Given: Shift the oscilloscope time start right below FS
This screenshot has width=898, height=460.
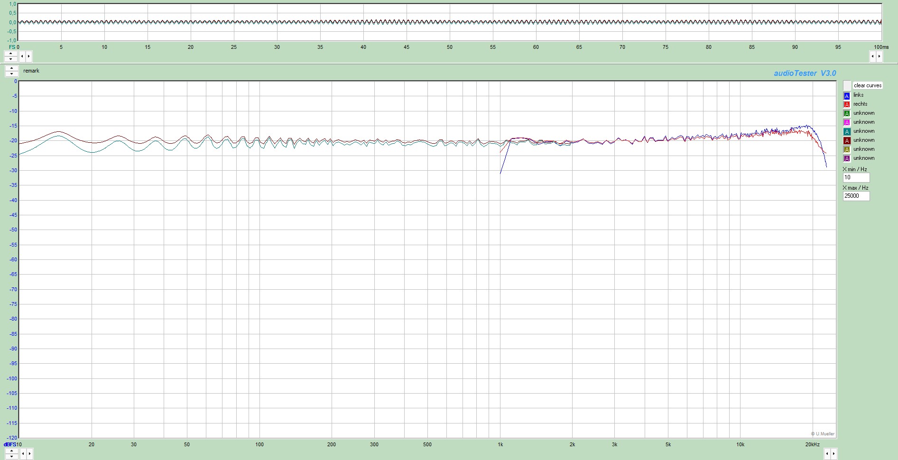Looking at the screenshot, I should pyautogui.click(x=28, y=56).
